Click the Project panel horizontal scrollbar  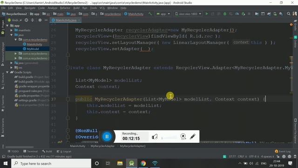coord(20,147)
